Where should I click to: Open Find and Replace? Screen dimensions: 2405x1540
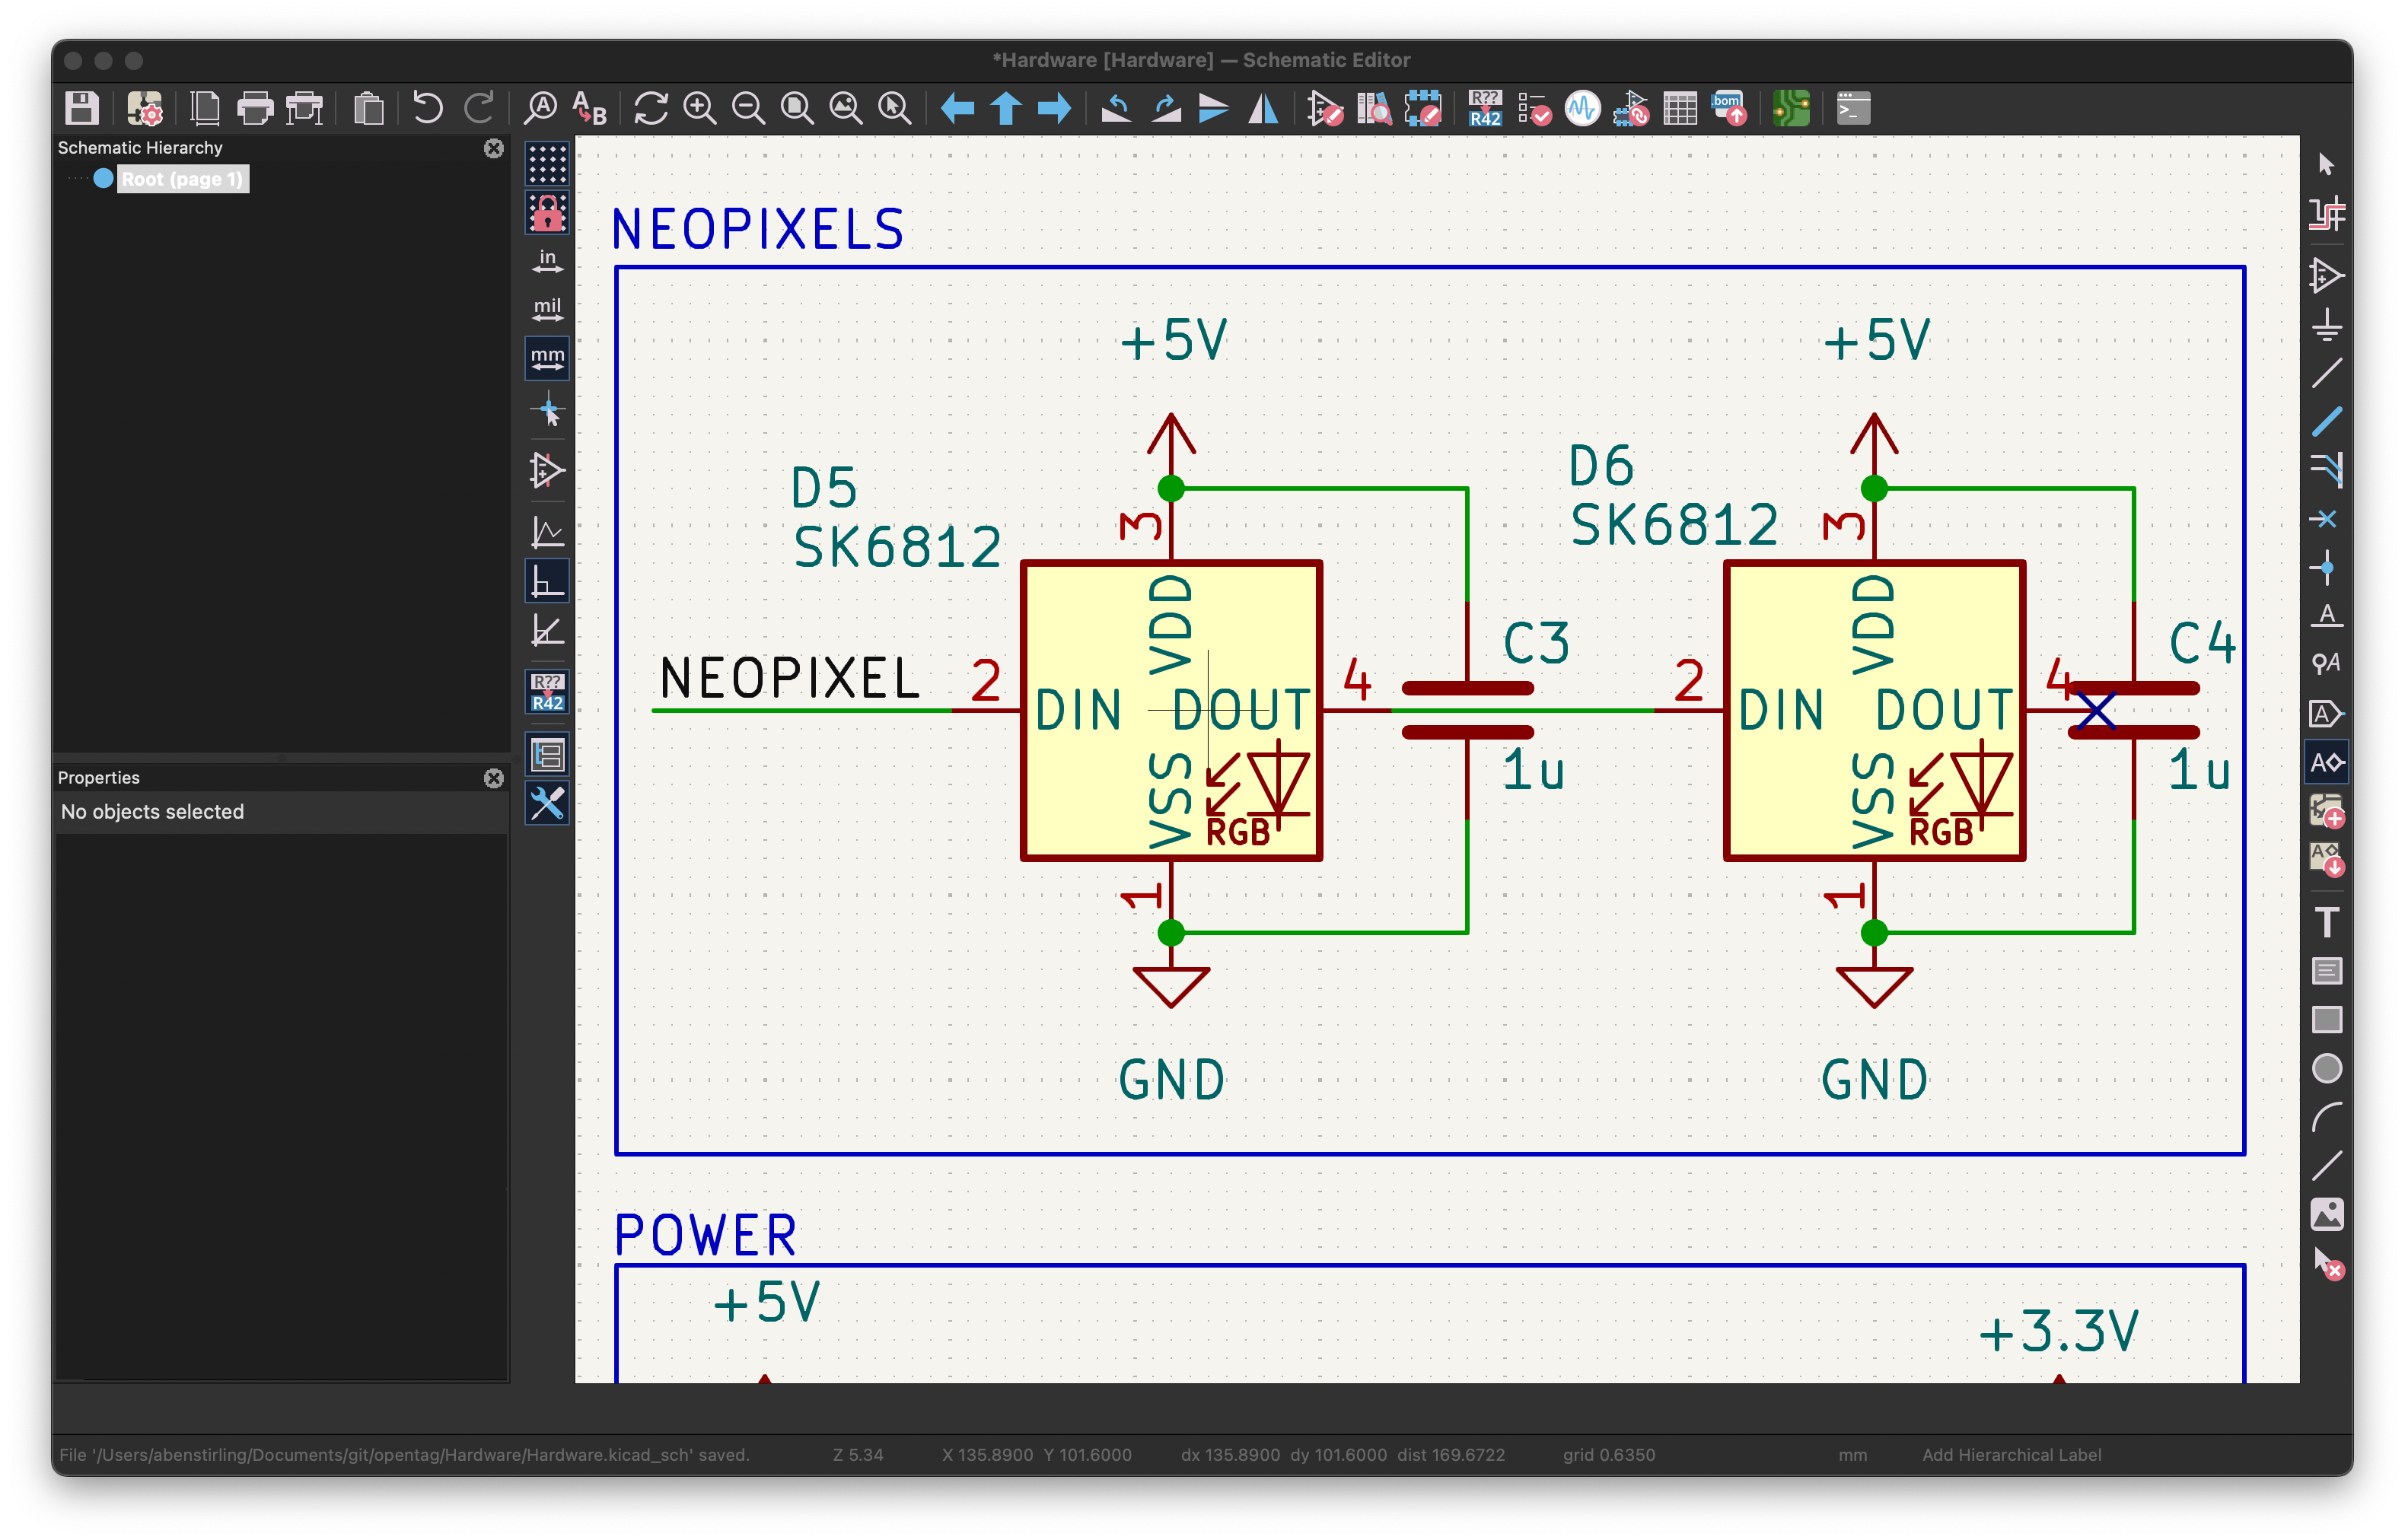pyautogui.click(x=590, y=108)
